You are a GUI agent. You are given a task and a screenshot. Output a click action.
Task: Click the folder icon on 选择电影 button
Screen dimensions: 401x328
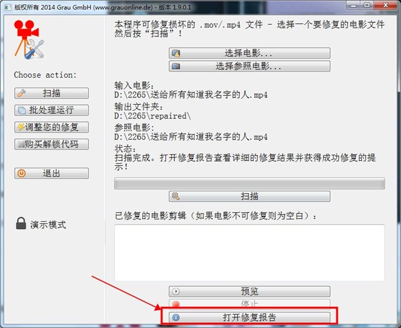[176, 53]
